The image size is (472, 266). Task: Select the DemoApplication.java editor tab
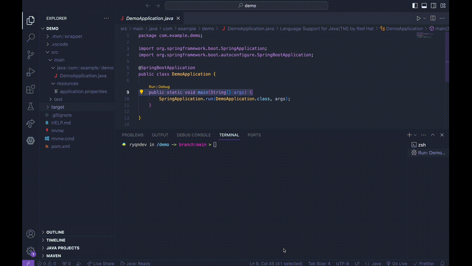pos(149,18)
